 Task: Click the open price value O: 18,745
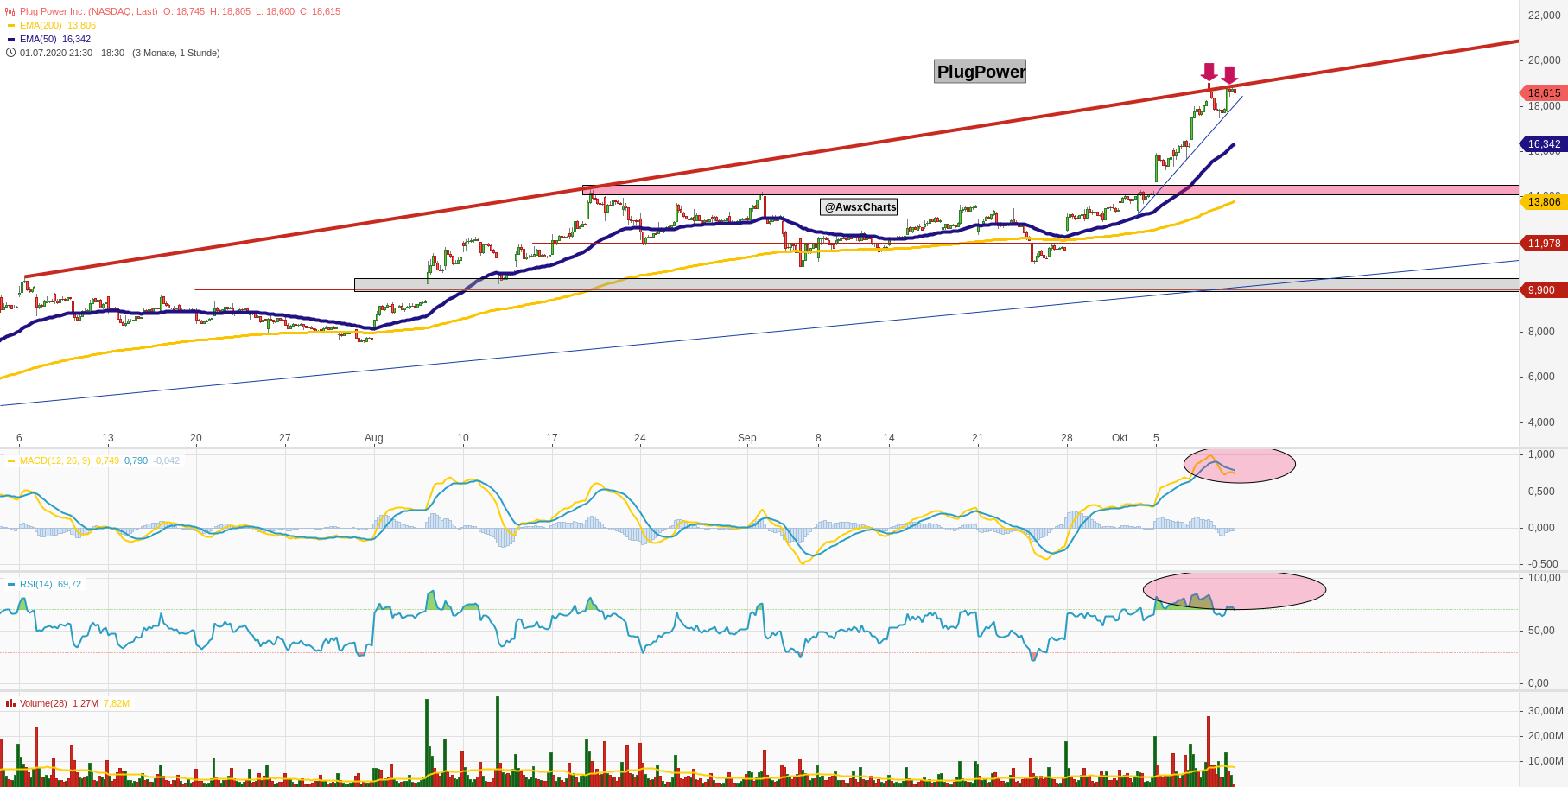[x=184, y=11]
